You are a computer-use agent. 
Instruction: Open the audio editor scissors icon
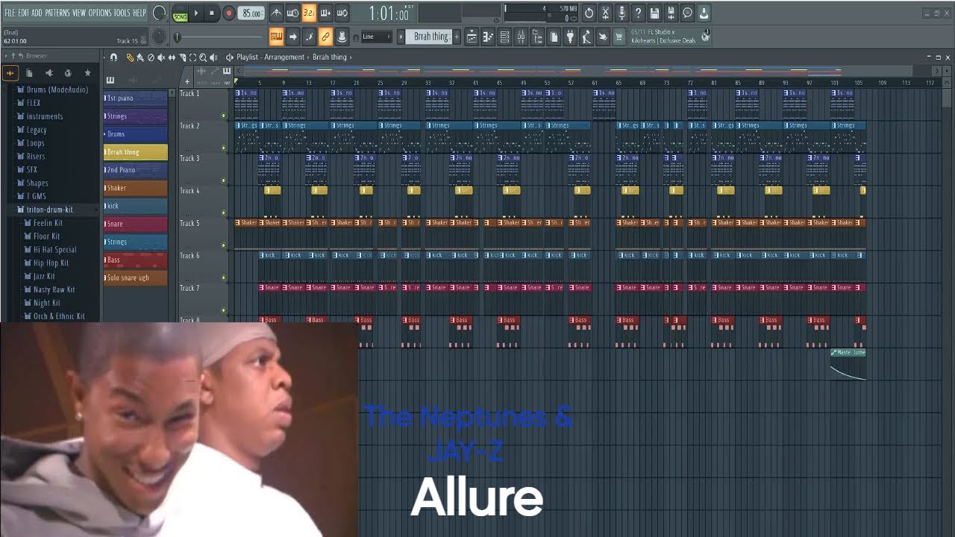pyautogui.click(x=605, y=13)
